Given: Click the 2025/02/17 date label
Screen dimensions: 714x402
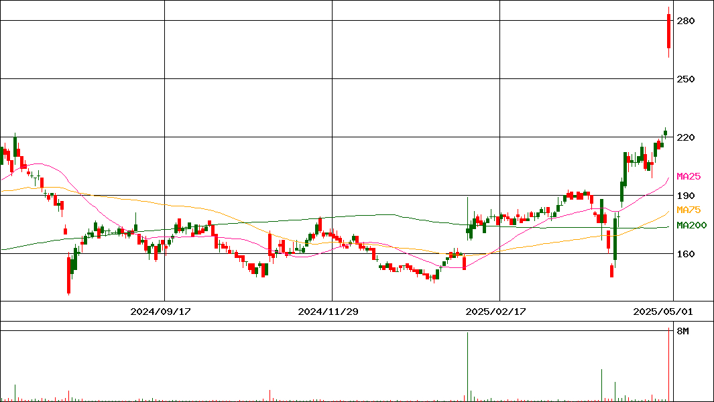Looking at the screenshot, I should pyautogui.click(x=495, y=312).
